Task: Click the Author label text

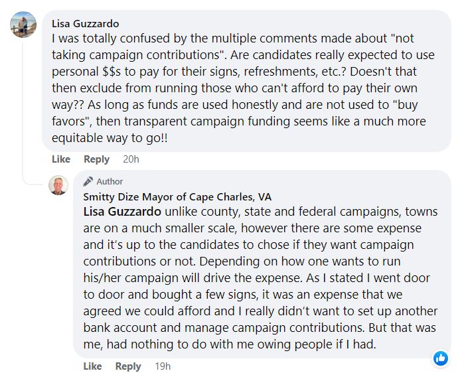Action: click(x=110, y=181)
